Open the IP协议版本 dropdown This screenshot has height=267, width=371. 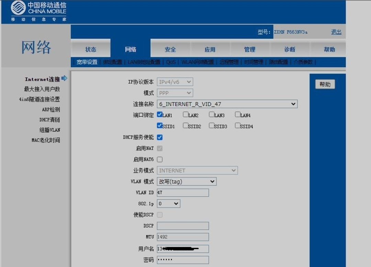coord(175,82)
